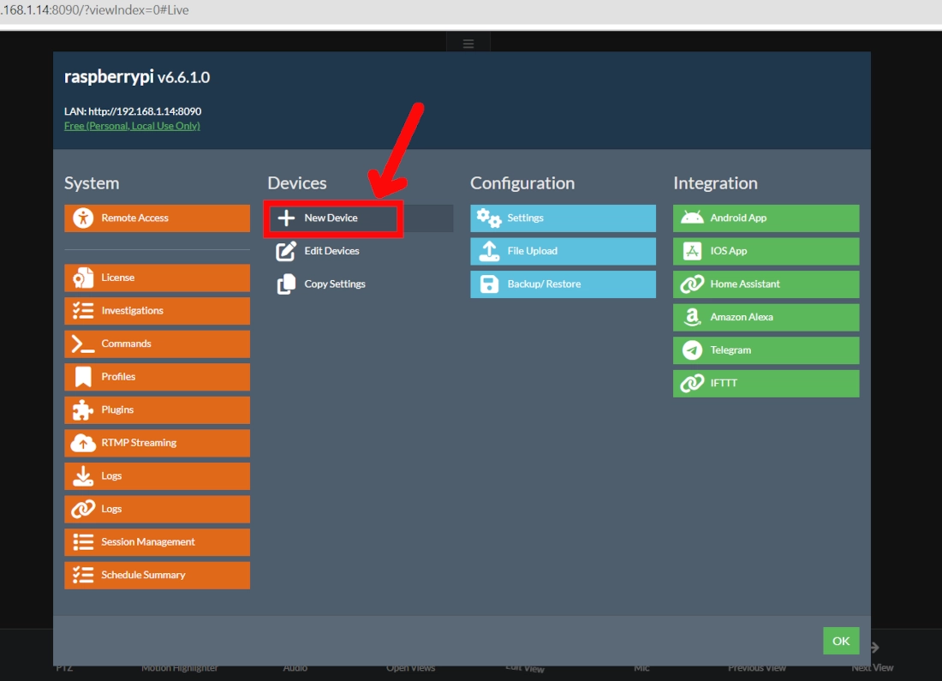Follow the Free (Personal, Local Use Only) link

click(x=132, y=126)
